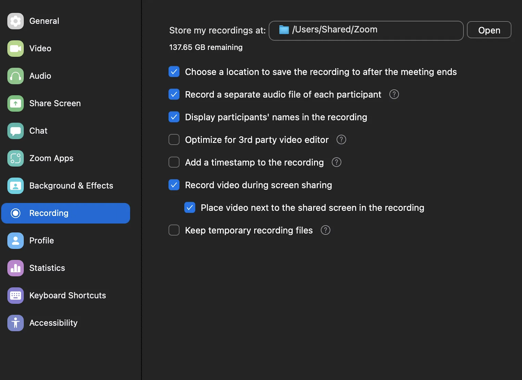Image resolution: width=522 pixels, height=380 pixels.
Task: Uncheck Display participants' names in the recording
Action: [174, 117]
